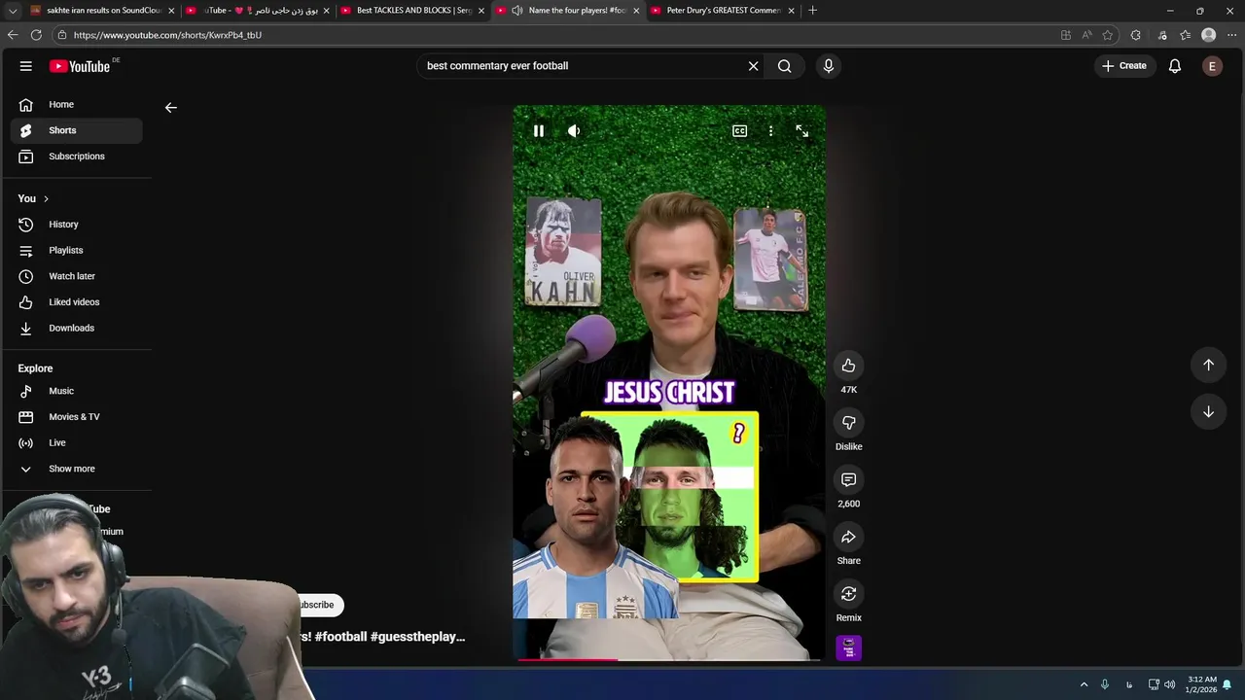The height and width of the screenshot is (700, 1245).
Task: Add this page to favorites star
Action: [1108, 35]
